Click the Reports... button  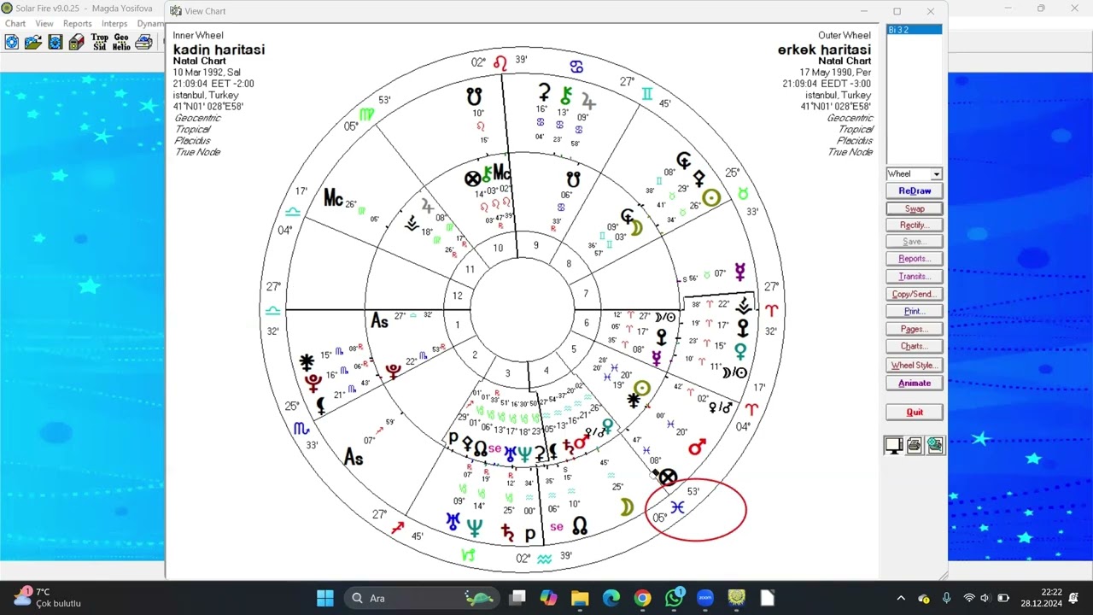[x=915, y=259]
